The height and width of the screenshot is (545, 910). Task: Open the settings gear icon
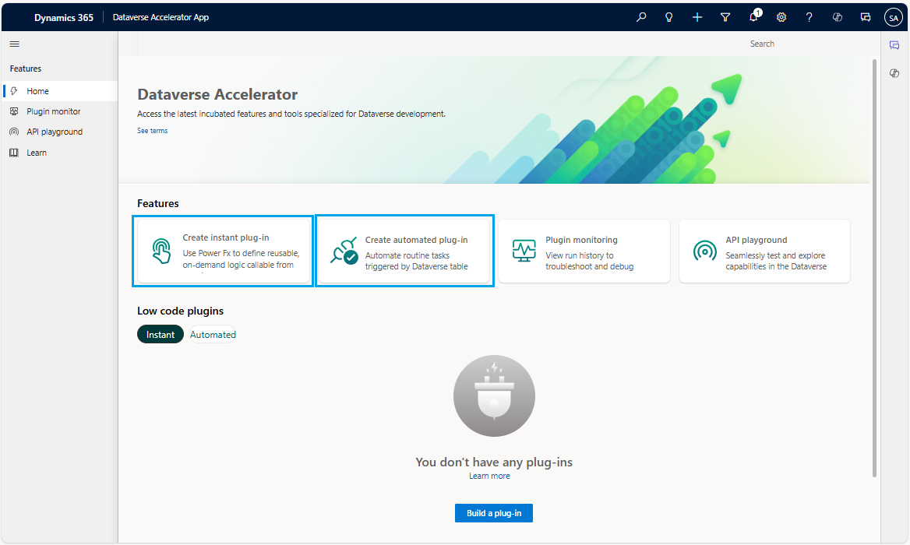781,17
